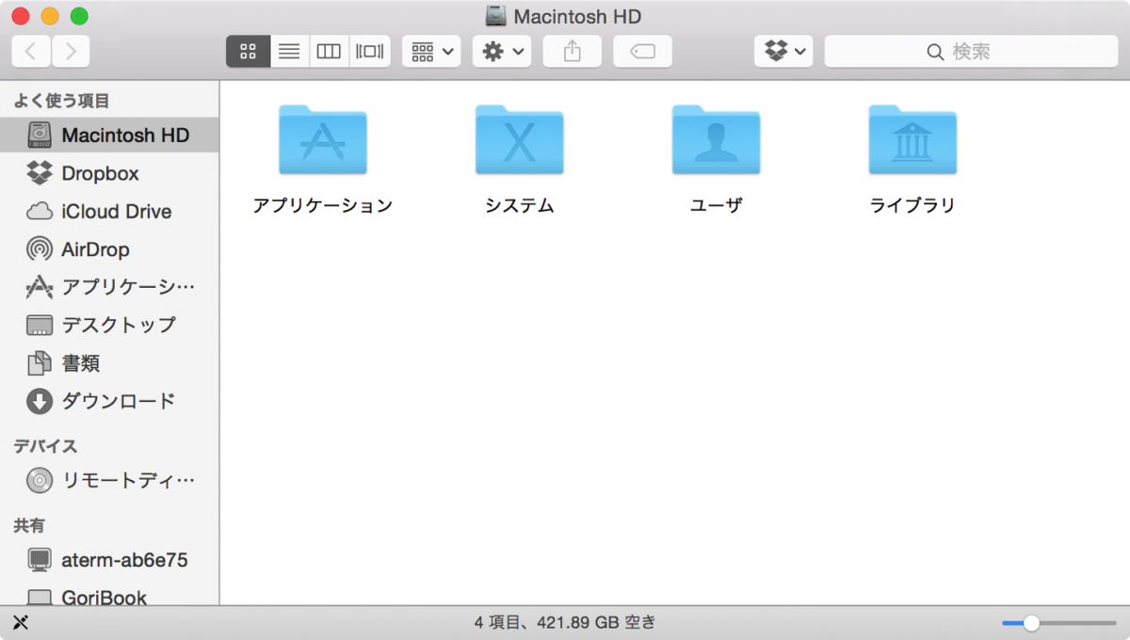Screen dimensions: 1130x640
Task: Select AirDrop in the sidebar
Action: pos(94,248)
